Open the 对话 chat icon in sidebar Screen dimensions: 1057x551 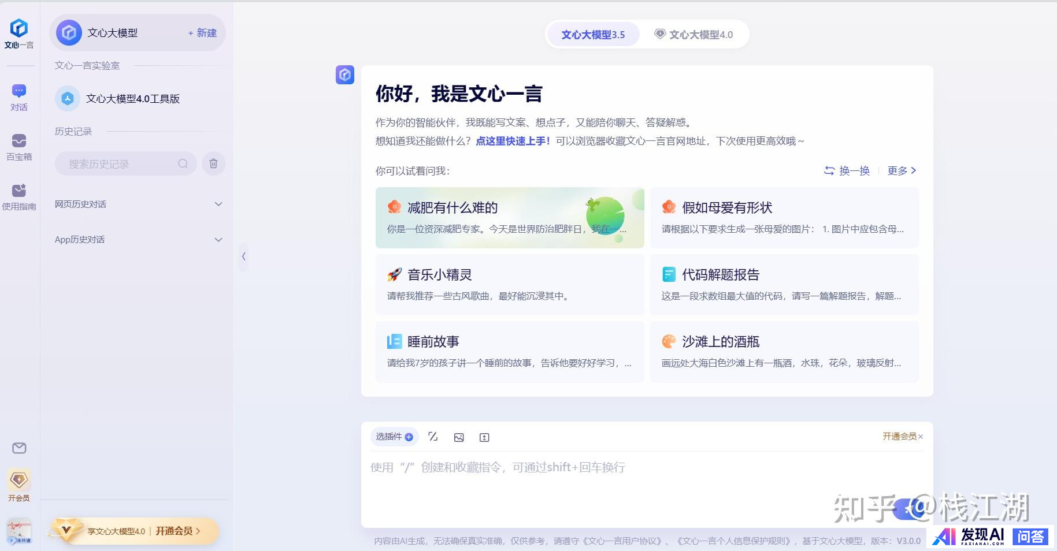pyautogui.click(x=19, y=91)
